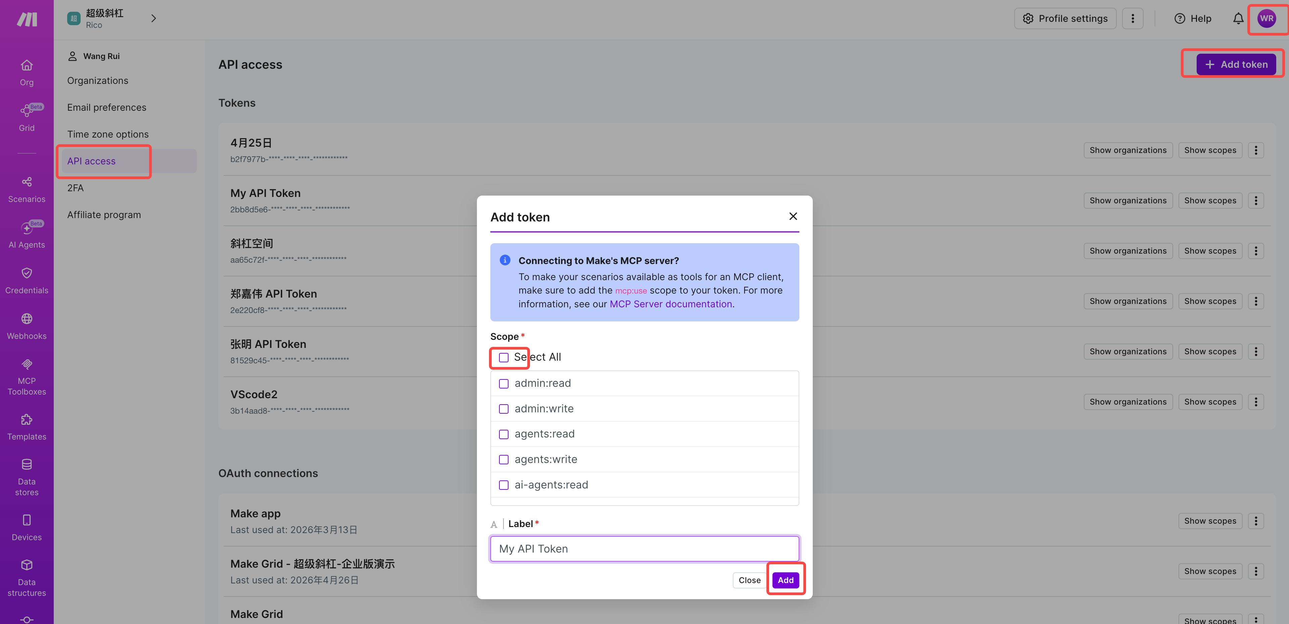Open the Webhooks globe icon

click(27, 318)
